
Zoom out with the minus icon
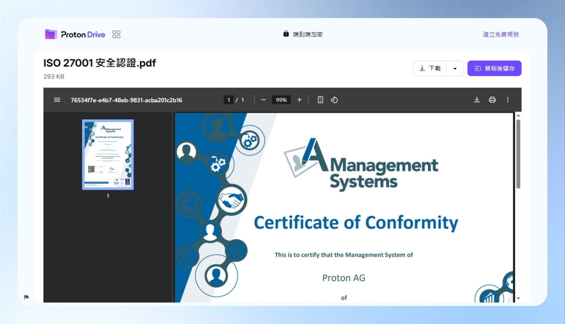[x=263, y=100]
